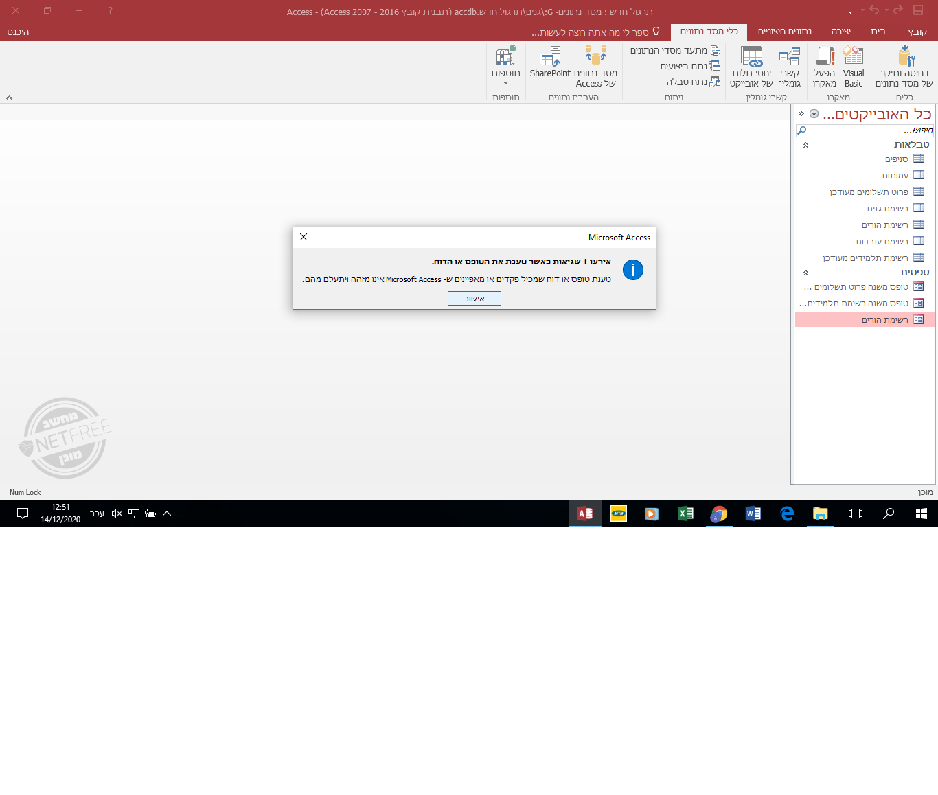
Task: Collapse the ribbon with the chevron
Action: pos(9,97)
